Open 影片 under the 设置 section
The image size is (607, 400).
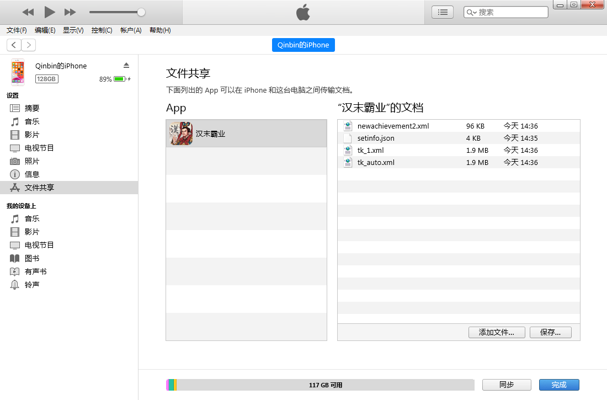69,135
